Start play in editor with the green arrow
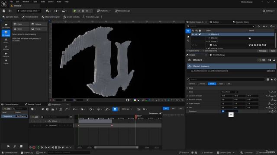 74,11
